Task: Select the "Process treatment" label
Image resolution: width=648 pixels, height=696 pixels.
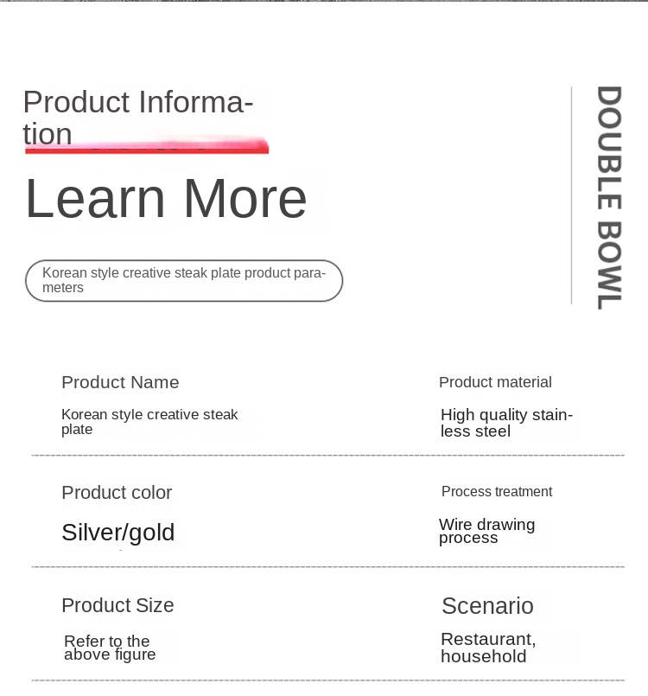Action: coord(497,491)
